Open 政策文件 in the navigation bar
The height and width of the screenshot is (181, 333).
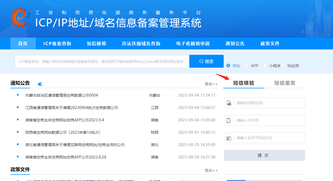tap(270, 44)
